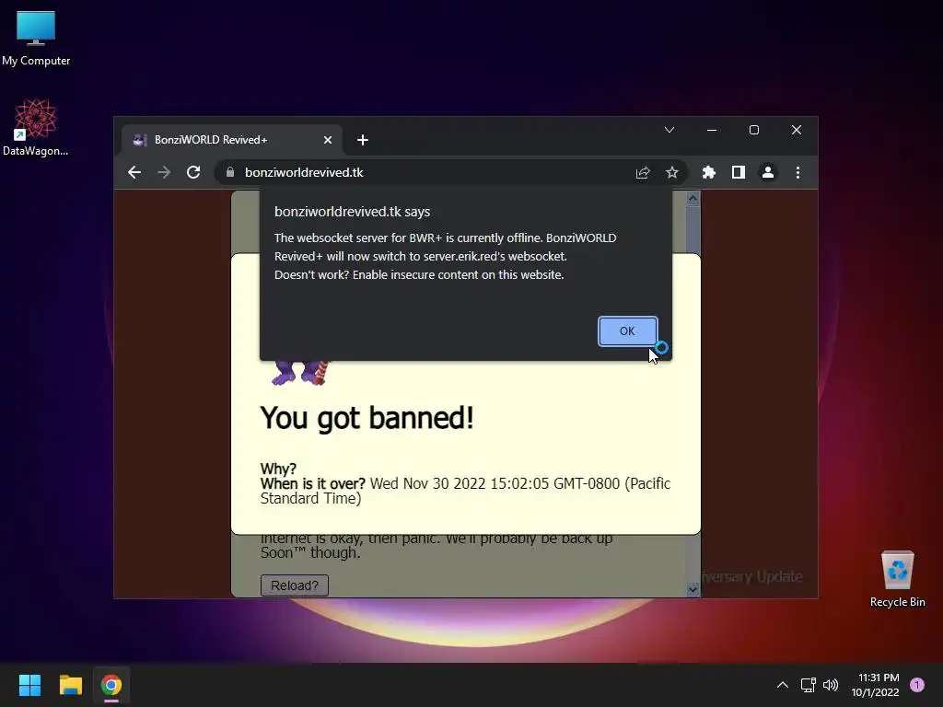
Task: Minimize the Chrome window
Action: [712, 130]
